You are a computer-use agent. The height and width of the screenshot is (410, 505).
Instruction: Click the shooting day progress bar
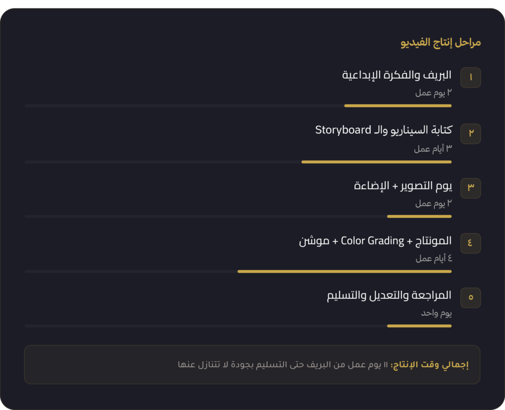click(238, 217)
